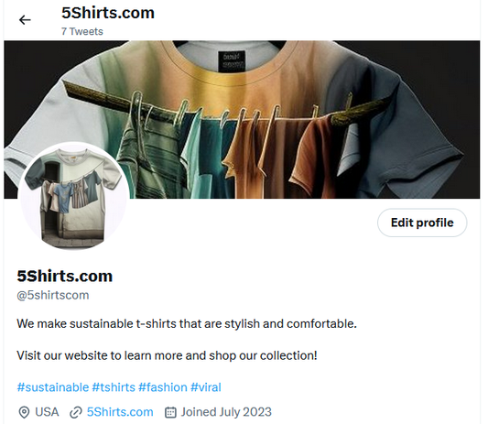View the round profile picture
488x424 pixels.
click(74, 197)
